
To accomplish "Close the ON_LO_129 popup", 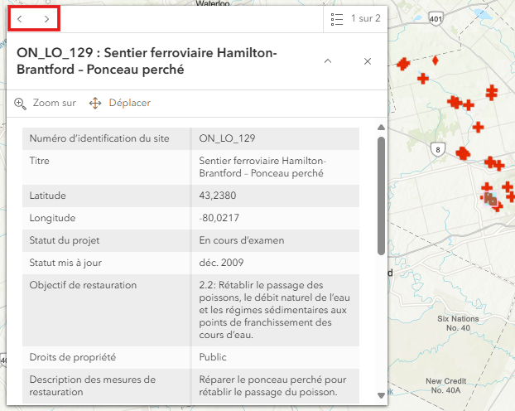I will (x=368, y=61).
